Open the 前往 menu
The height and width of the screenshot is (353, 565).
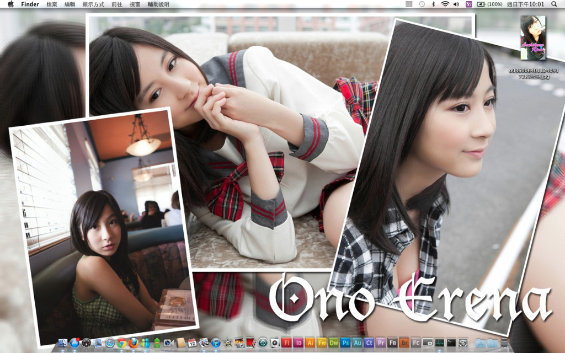coord(117,4)
